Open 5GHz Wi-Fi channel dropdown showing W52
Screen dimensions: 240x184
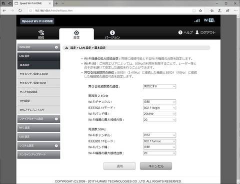(159, 135)
